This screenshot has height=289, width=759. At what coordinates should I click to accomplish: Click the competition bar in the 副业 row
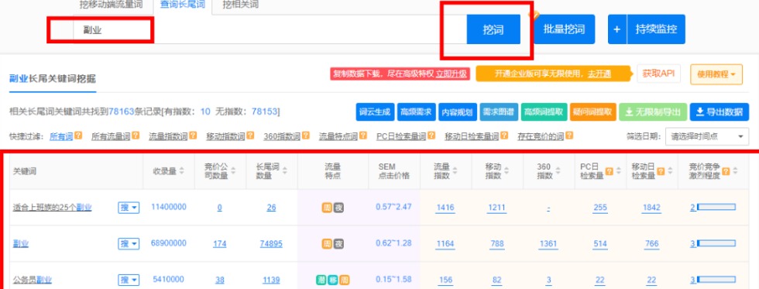[x=716, y=243]
